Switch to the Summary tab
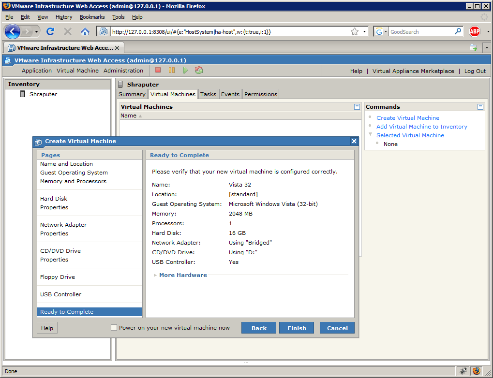The width and height of the screenshot is (493, 378). click(x=132, y=94)
